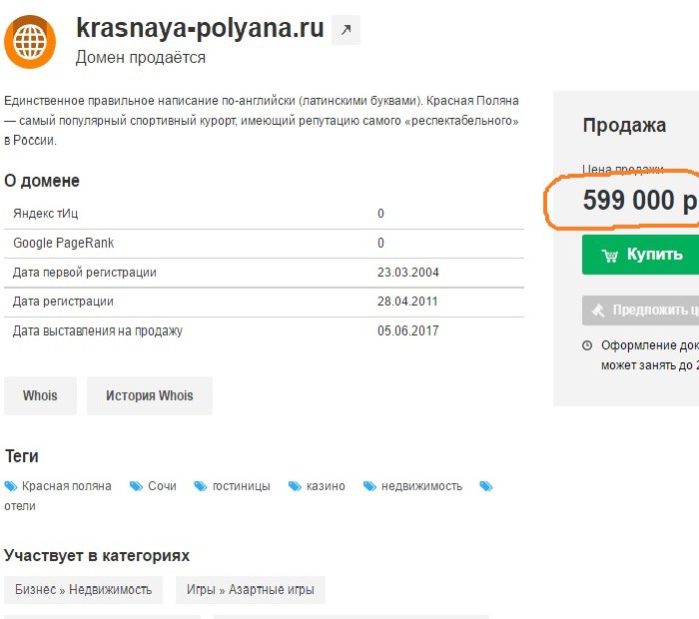Open the Игры » Азартные игры category
The height and width of the screenshot is (619, 699).
[x=250, y=590]
